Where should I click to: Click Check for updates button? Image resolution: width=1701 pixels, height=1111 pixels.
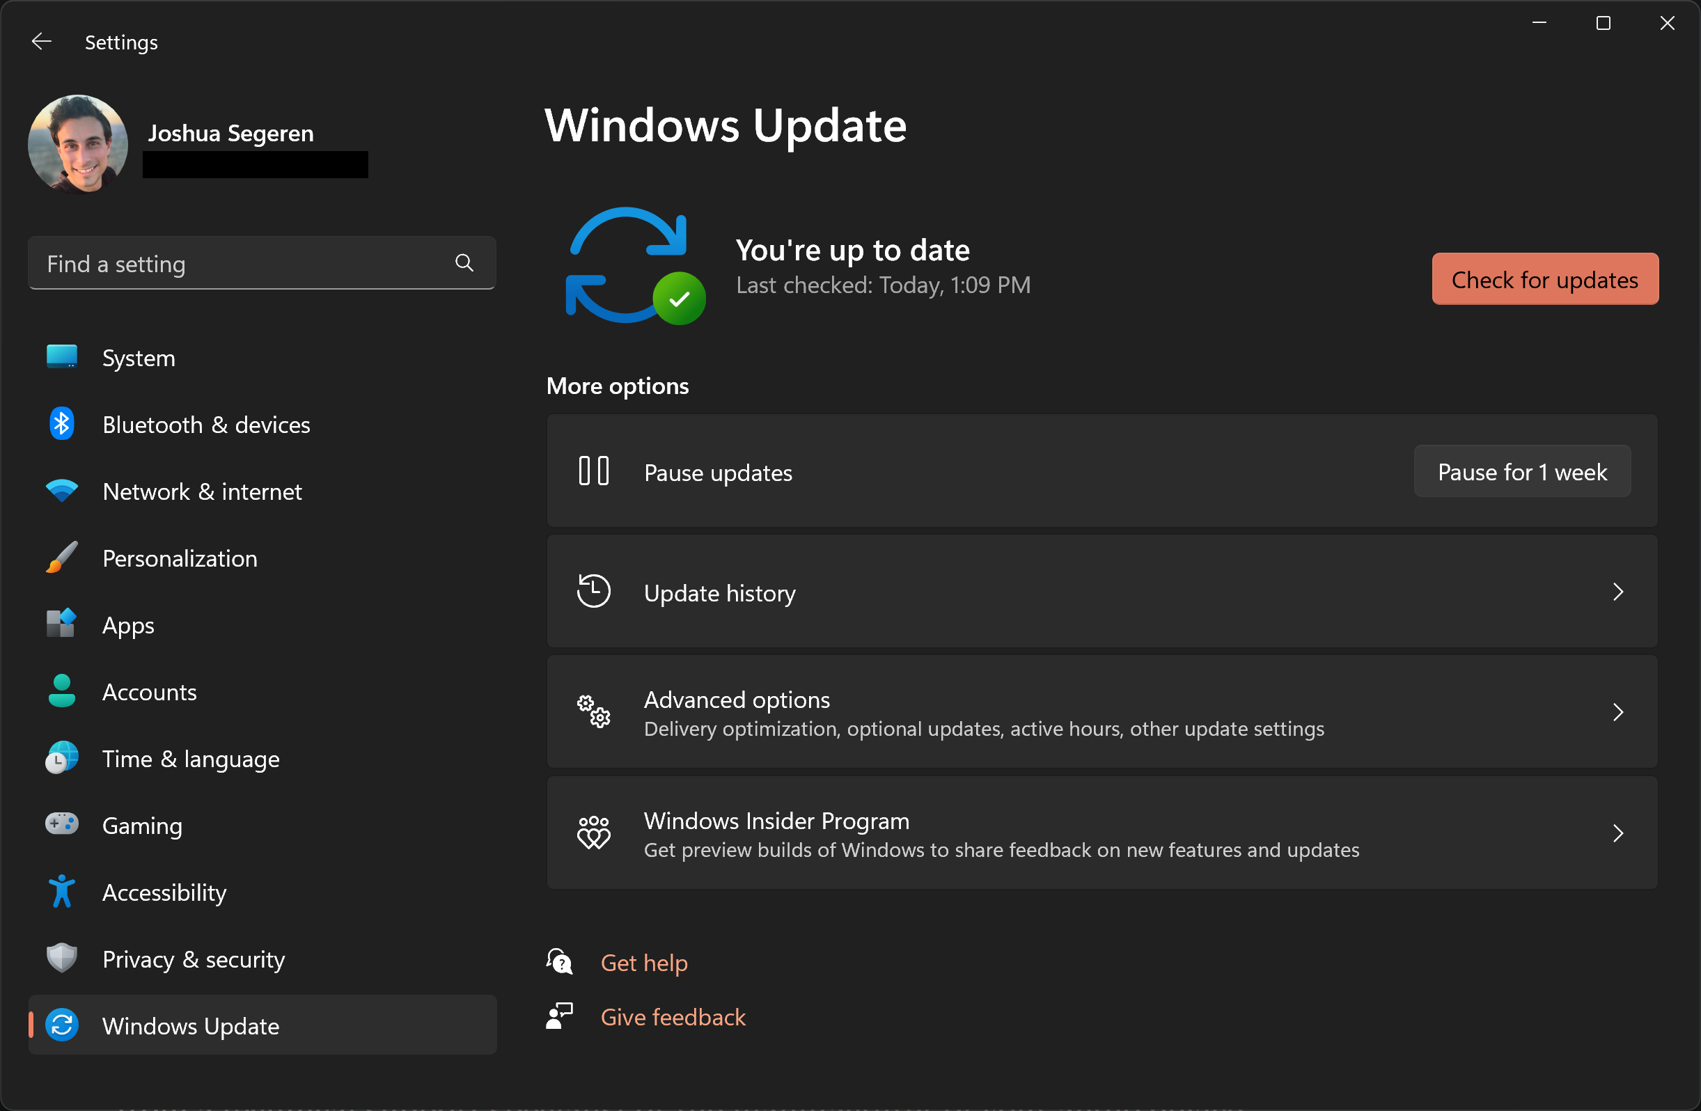click(x=1545, y=279)
